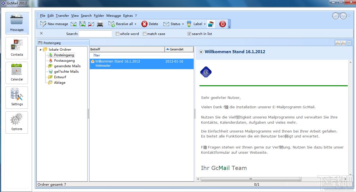356x192 pixels.
Task: Open the Search menu
Action: [x=86, y=16]
